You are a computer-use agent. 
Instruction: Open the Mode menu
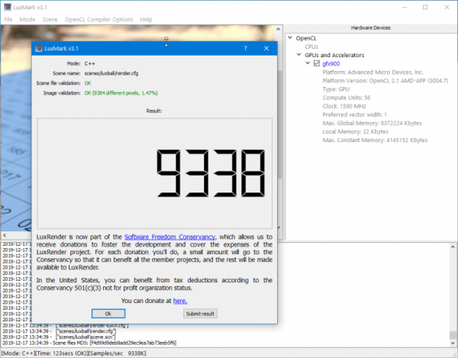click(x=27, y=19)
